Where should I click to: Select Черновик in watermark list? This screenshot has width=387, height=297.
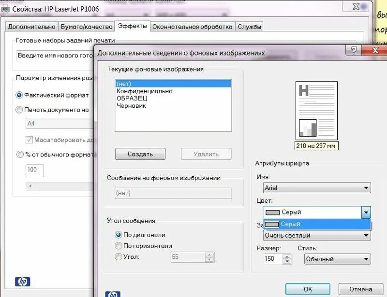173,106
